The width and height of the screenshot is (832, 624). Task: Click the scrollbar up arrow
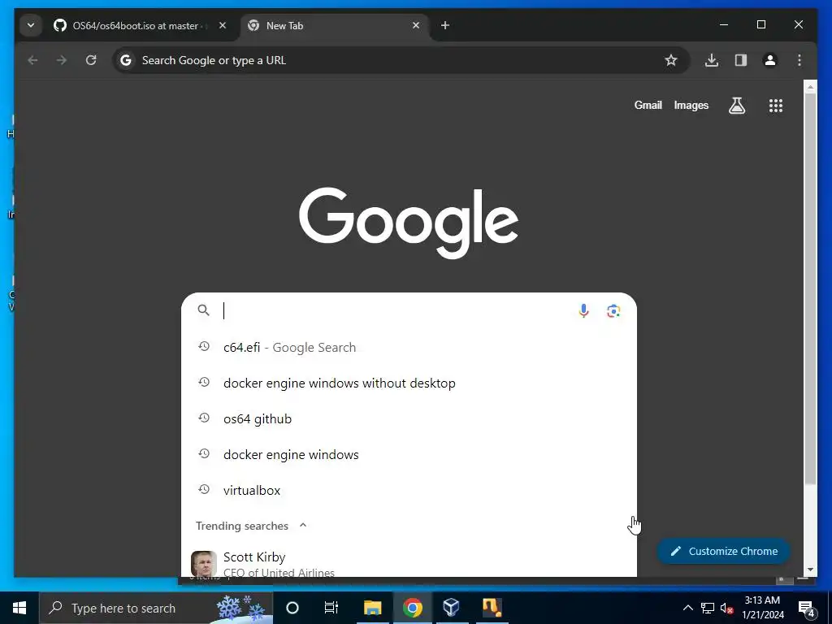coord(810,87)
